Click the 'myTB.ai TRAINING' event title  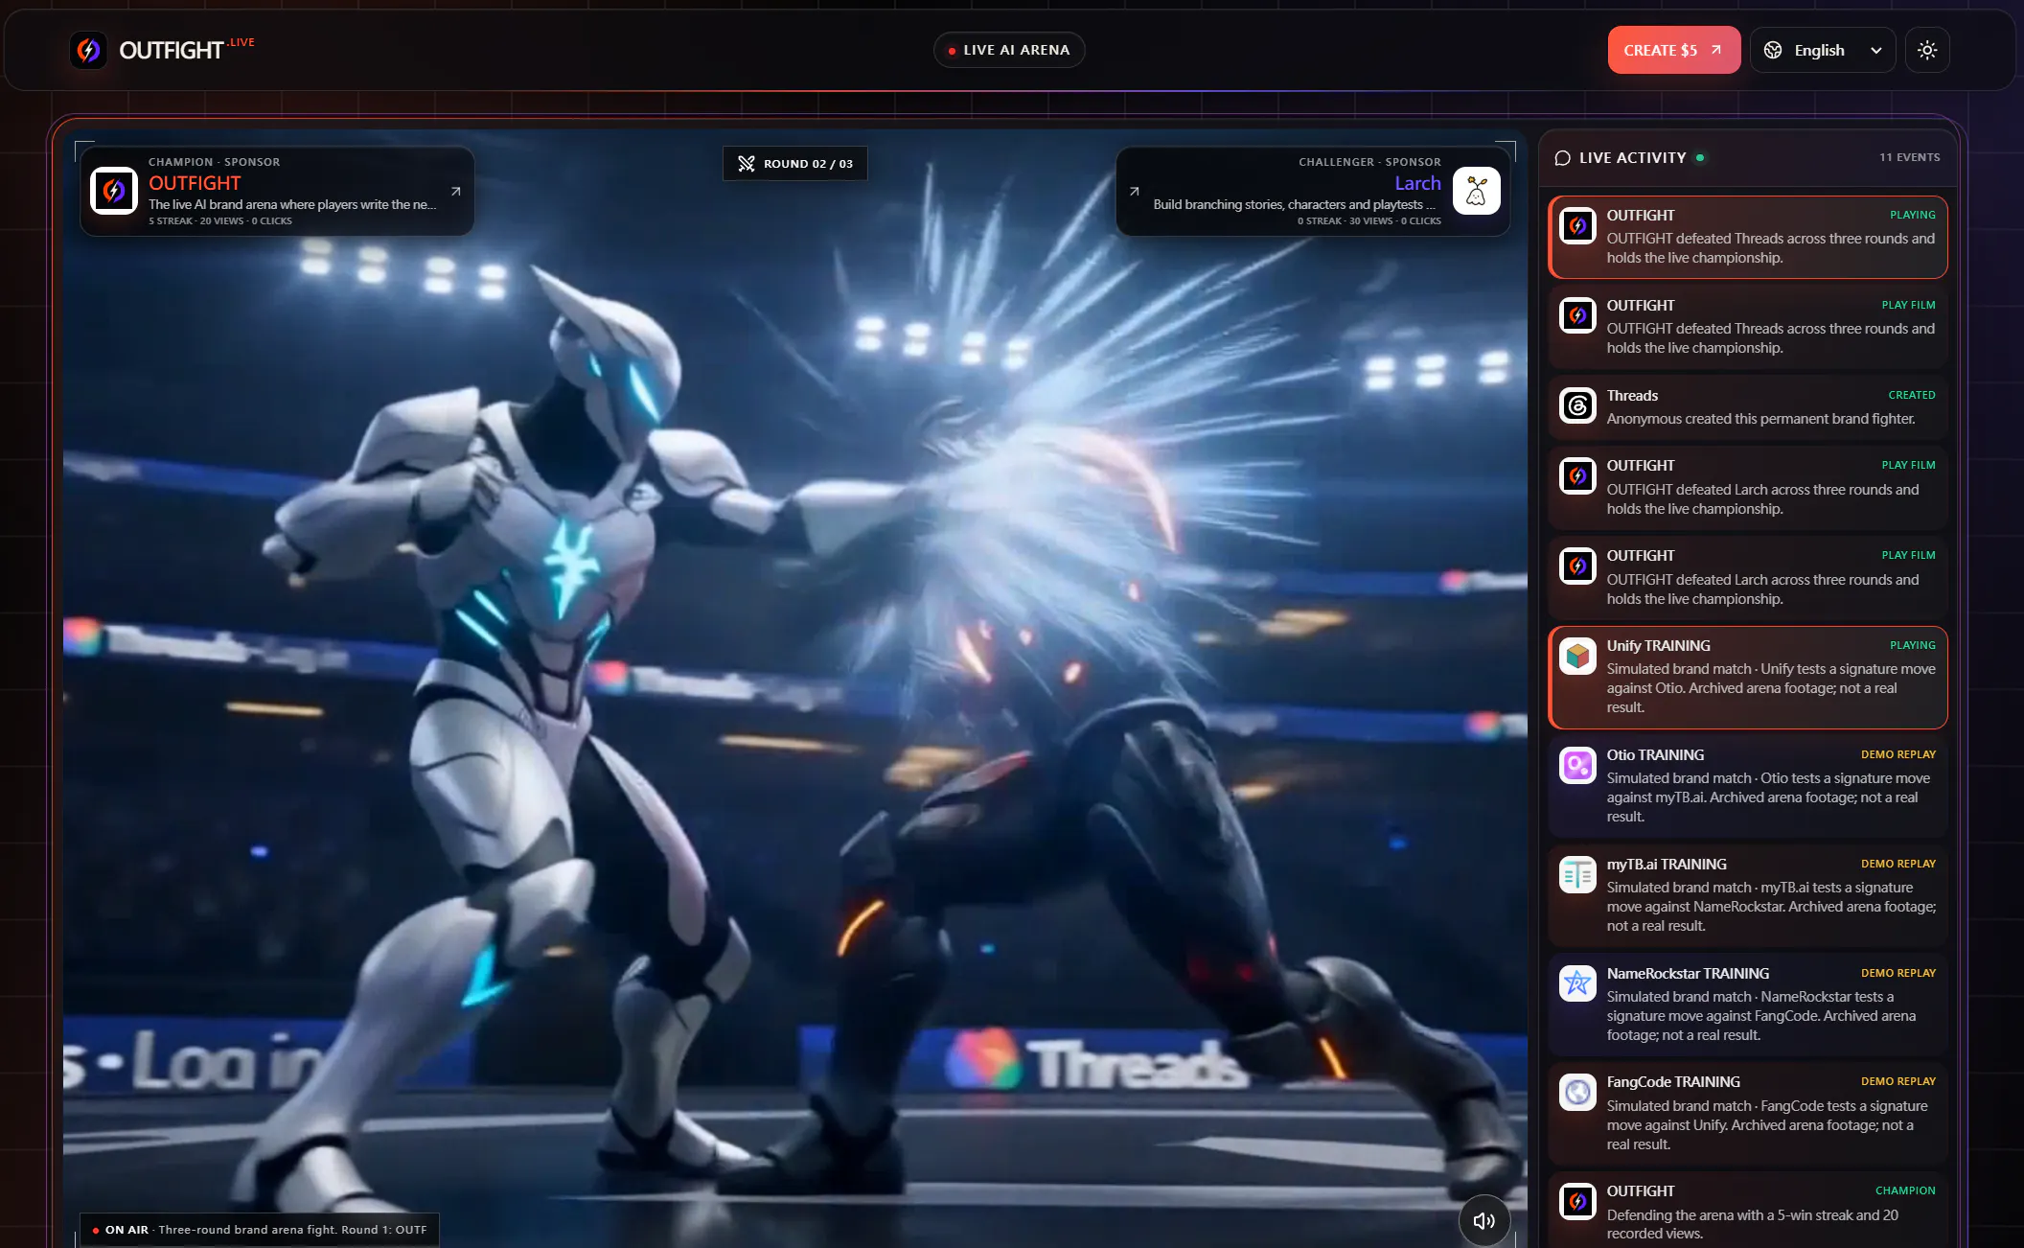point(1667,865)
